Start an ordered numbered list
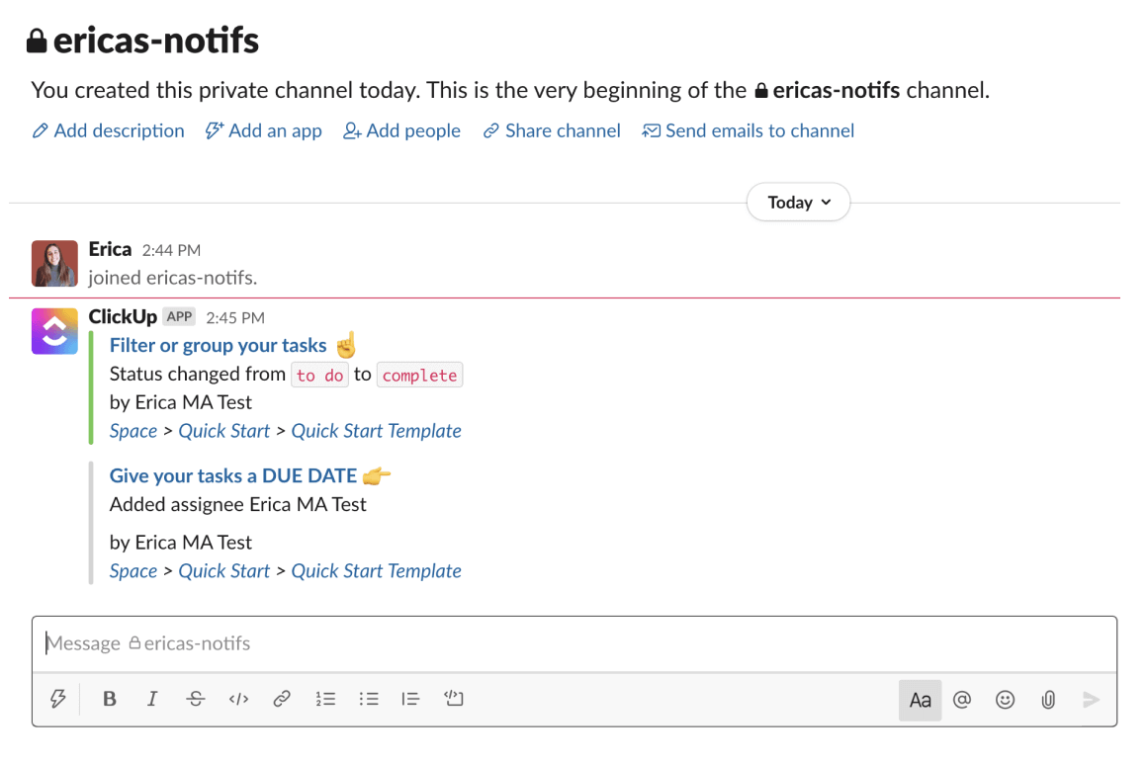The height and width of the screenshot is (763, 1148). (325, 699)
